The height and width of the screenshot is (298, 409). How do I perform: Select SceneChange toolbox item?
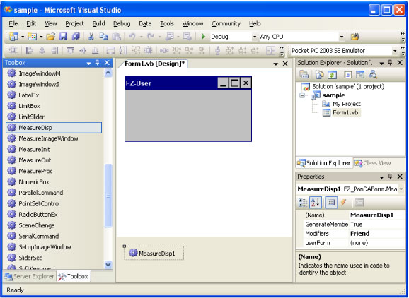pyautogui.click(x=54, y=225)
